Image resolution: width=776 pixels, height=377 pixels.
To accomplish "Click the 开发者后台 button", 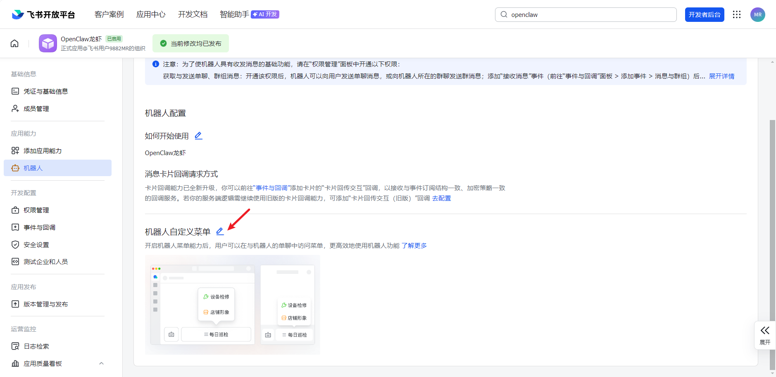I will click(704, 14).
